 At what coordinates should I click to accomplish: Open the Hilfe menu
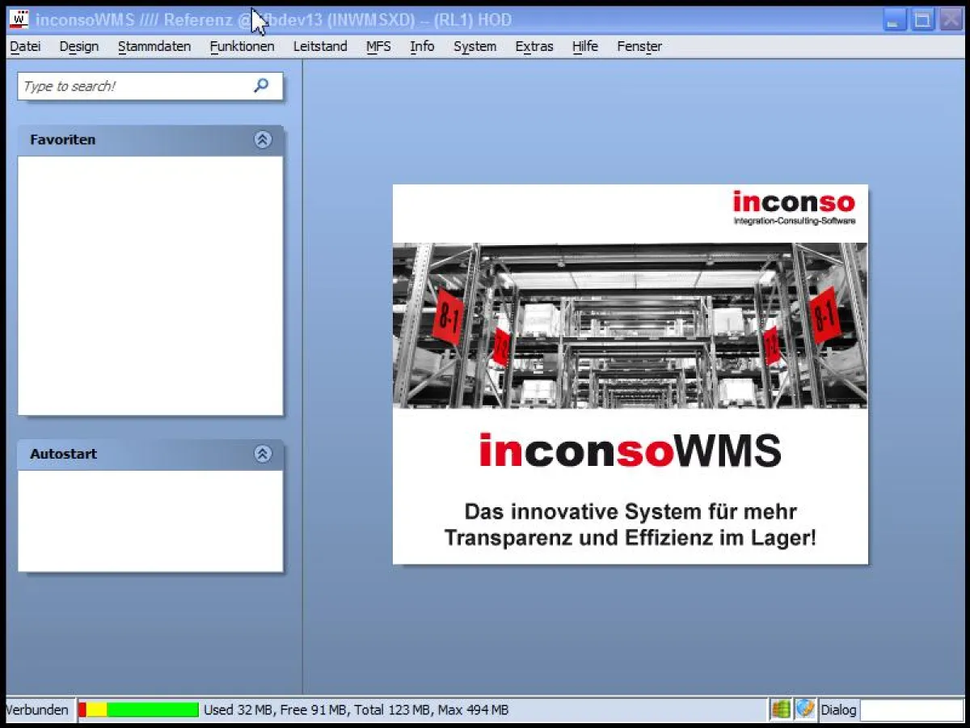point(584,46)
